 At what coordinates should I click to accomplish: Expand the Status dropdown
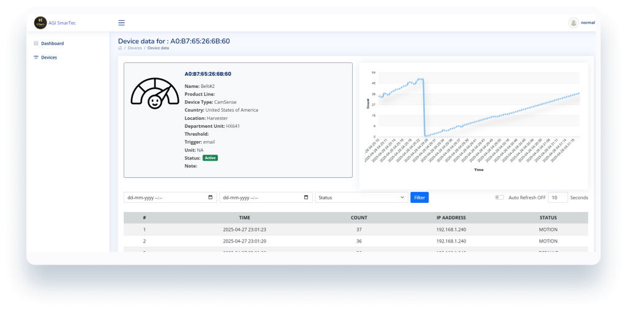pos(361,197)
